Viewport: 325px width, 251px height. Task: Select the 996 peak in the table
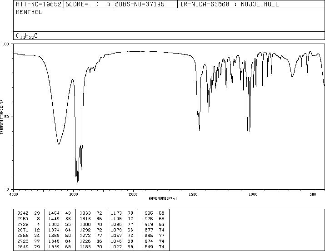(149, 213)
